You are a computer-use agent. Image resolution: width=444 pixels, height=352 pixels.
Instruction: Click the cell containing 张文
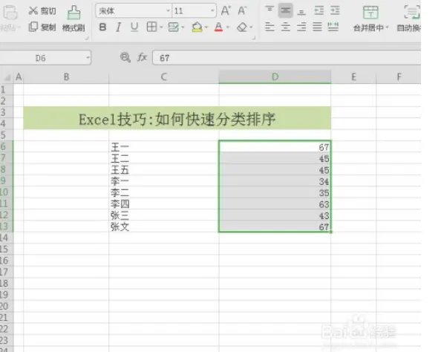163,226
